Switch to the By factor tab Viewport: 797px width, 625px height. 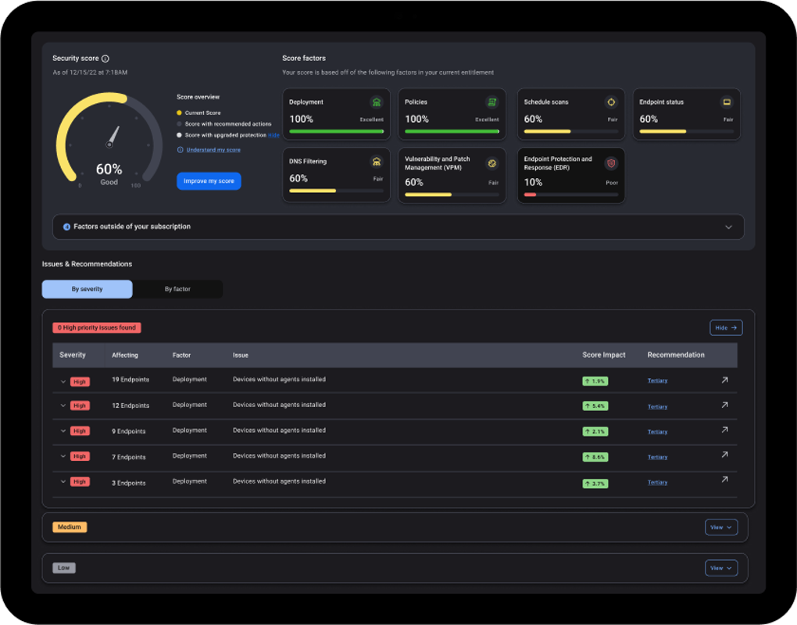[x=177, y=289]
